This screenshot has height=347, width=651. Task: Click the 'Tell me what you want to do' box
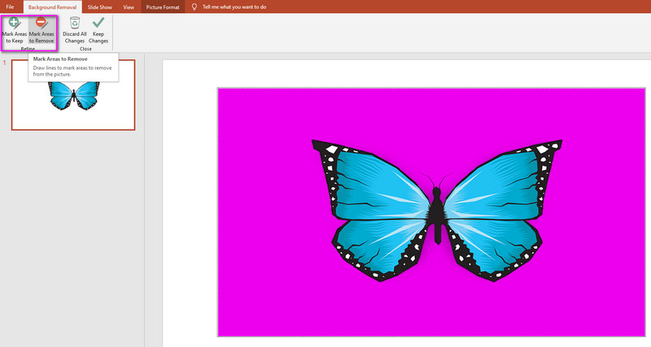point(234,7)
